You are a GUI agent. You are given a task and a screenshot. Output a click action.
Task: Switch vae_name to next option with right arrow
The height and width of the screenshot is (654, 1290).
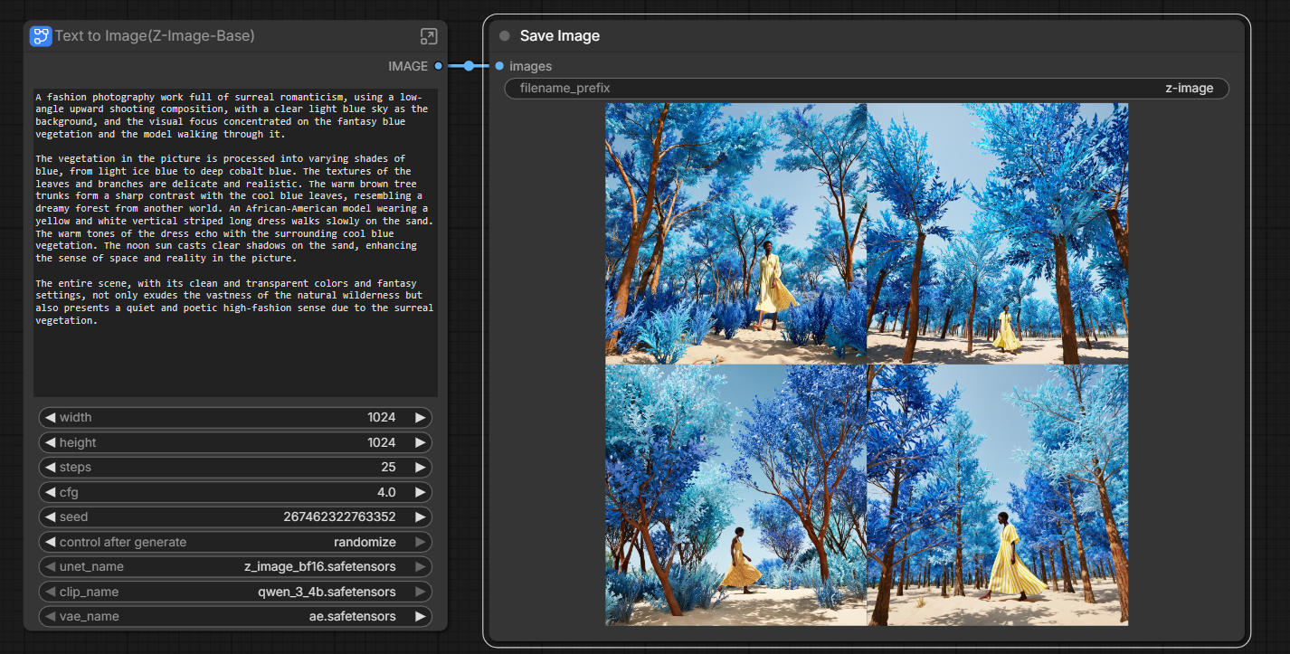[420, 617]
